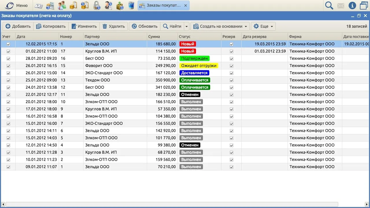The image size is (370, 208).
Task: Click the two-people partners icon
Action: pyautogui.click(x=62, y=5)
